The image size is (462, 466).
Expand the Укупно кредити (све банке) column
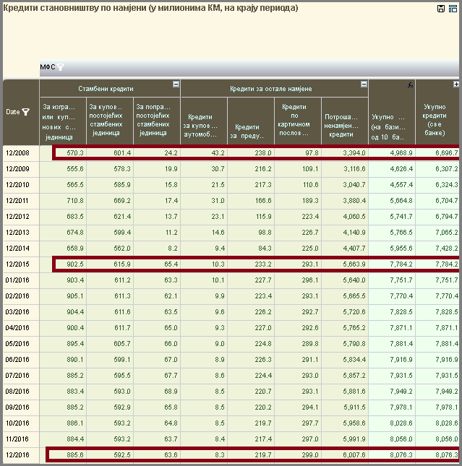(x=456, y=85)
